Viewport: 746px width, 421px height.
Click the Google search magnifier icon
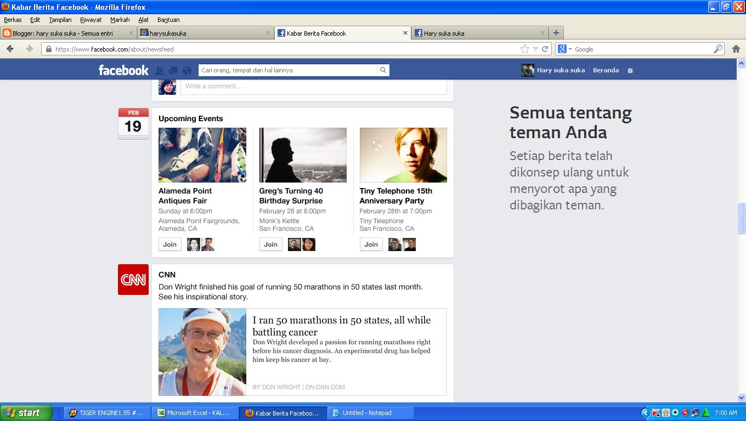717,49
